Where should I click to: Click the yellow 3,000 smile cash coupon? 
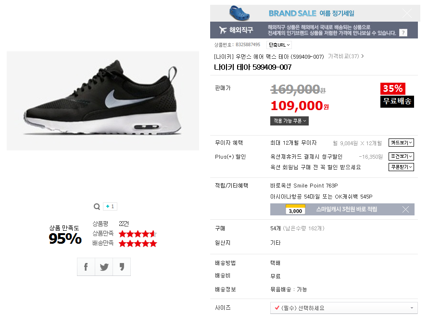(x=295, y=209)
